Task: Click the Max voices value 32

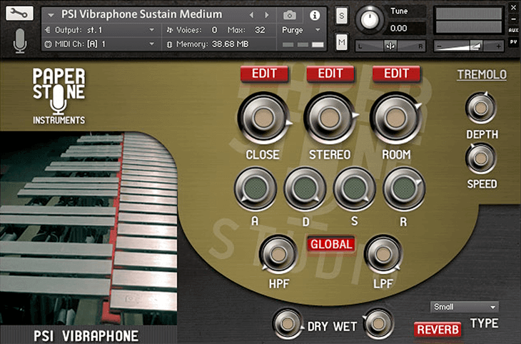Action: pyautogui.click(x=260, y=30)
